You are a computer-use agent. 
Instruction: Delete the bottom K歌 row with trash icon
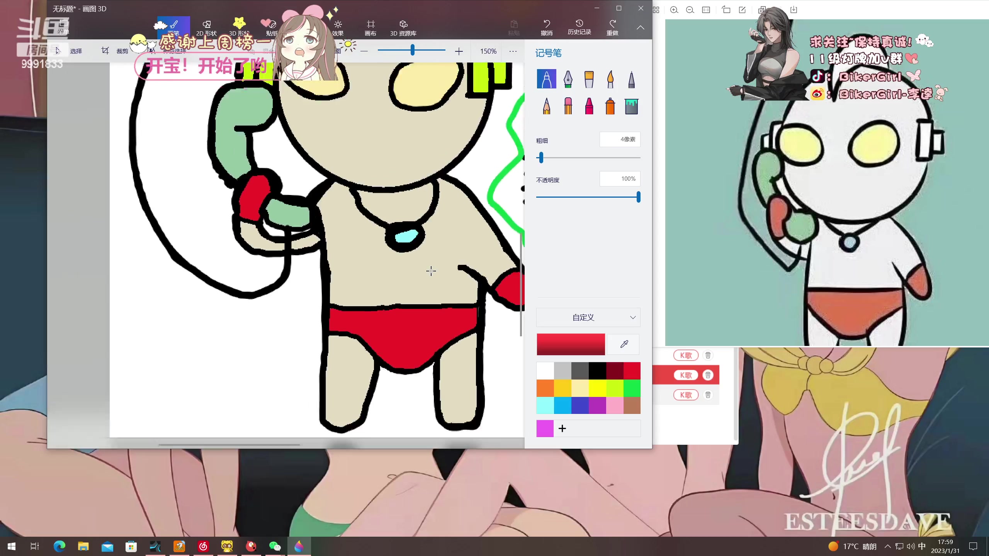coord(708,395)
